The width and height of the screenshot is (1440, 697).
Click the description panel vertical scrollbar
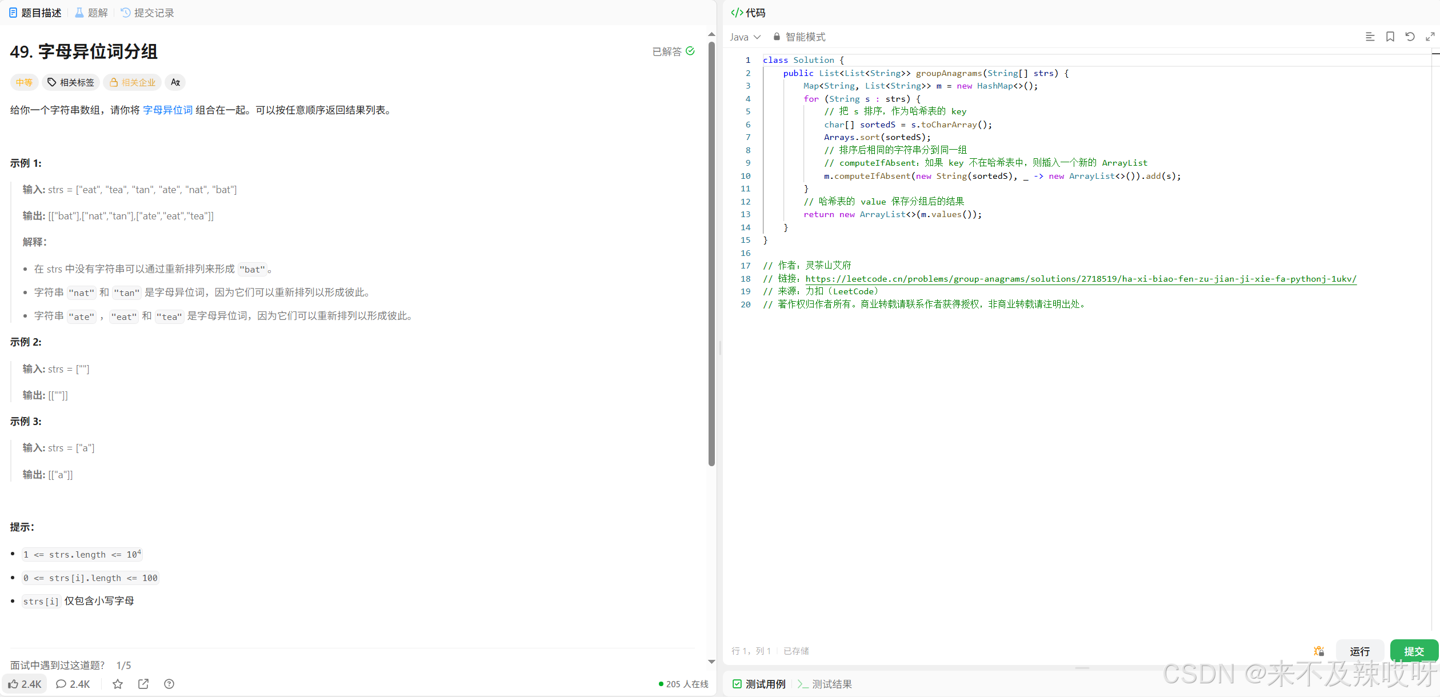(711, 251)
